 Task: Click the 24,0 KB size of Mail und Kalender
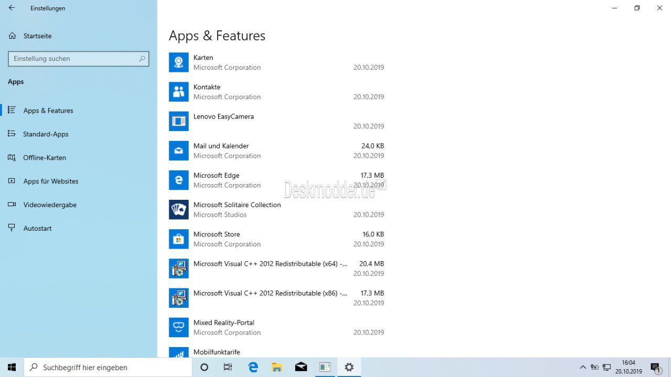373,146
